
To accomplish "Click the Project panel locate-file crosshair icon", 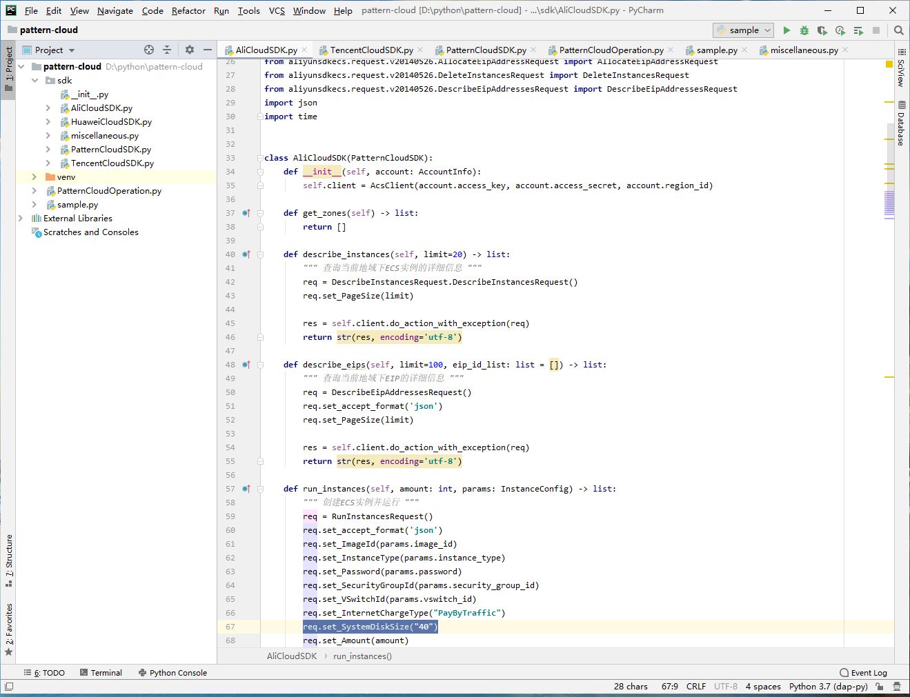I will [x=149, y=50].
